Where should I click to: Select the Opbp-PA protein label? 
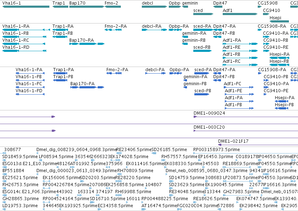179,70
